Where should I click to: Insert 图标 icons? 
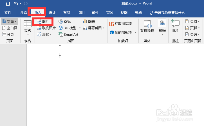click(64, 22)
